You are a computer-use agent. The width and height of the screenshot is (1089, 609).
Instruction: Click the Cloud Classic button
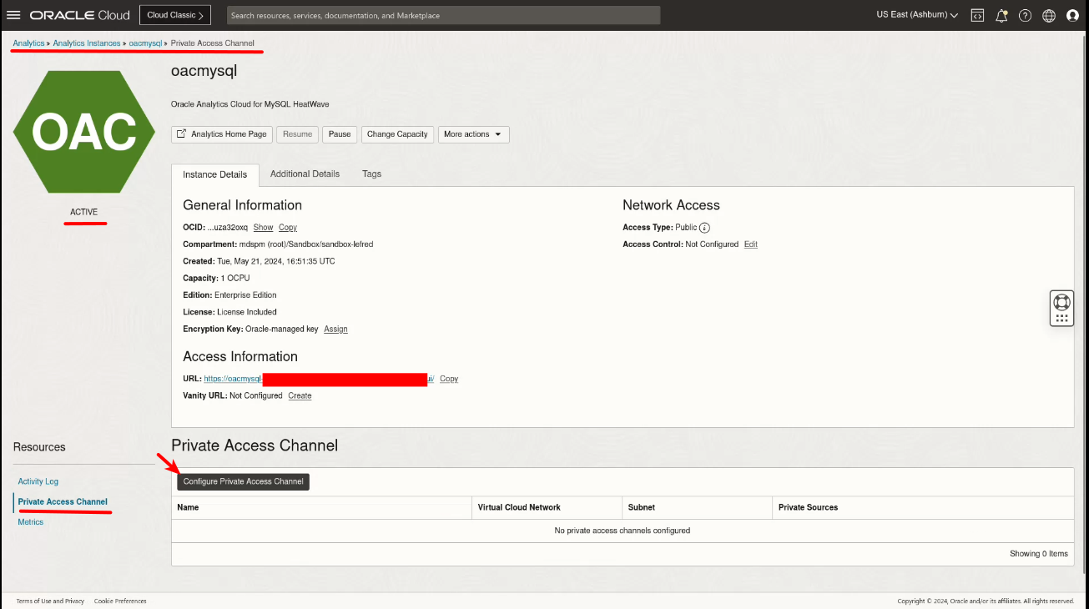pyautogui.click(x=175, y=15)
